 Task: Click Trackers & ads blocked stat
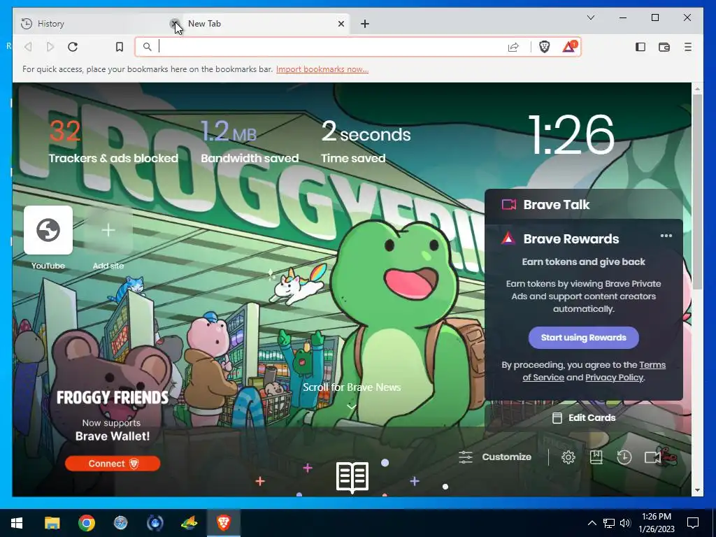113,141
